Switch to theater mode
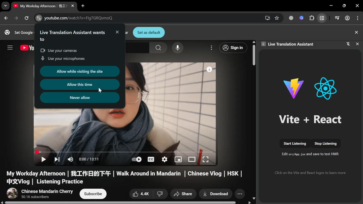The image size is (363, 204). (x=192, y=159)
